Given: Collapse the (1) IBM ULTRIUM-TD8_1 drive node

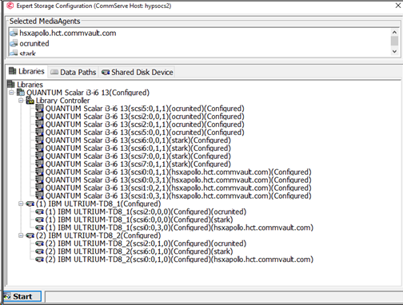Looking at the screenshot, I should pyautogui.click(x=21, y=204).
